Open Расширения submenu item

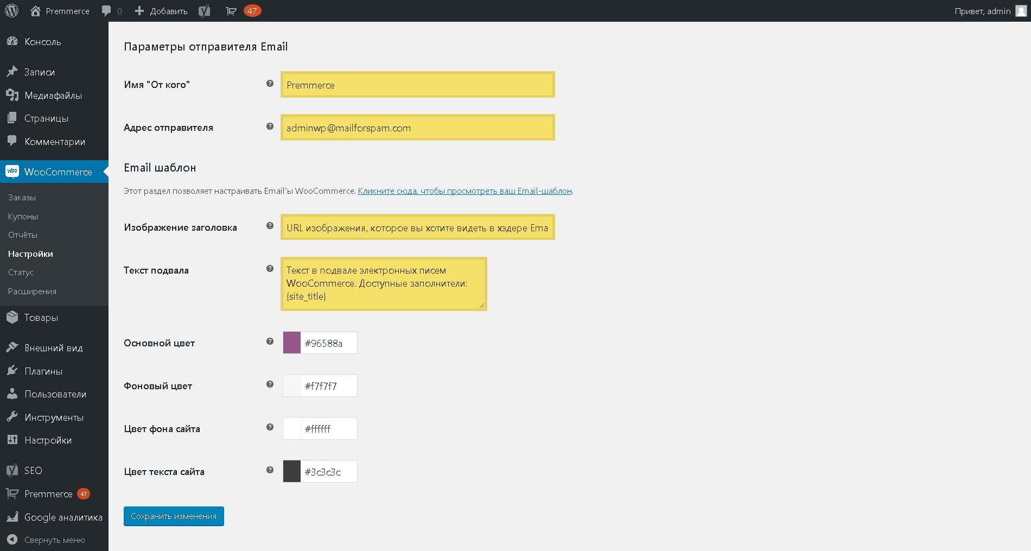(32, 292)
